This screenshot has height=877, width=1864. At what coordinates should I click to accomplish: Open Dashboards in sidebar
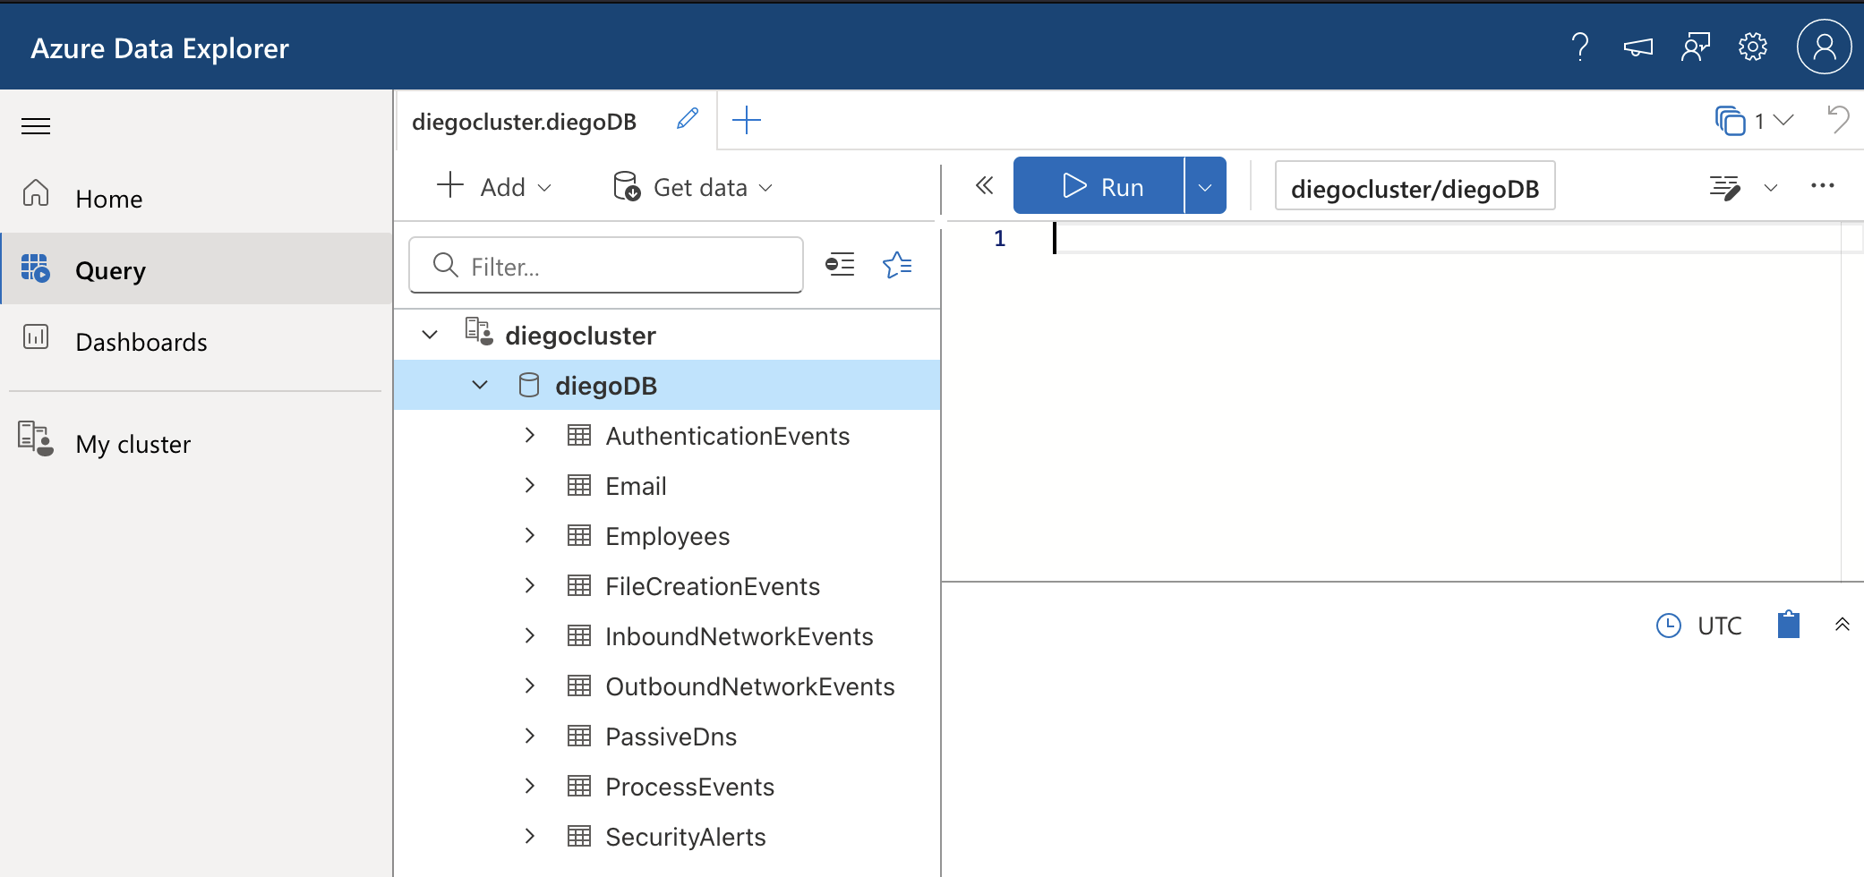(x=196, y=341)
